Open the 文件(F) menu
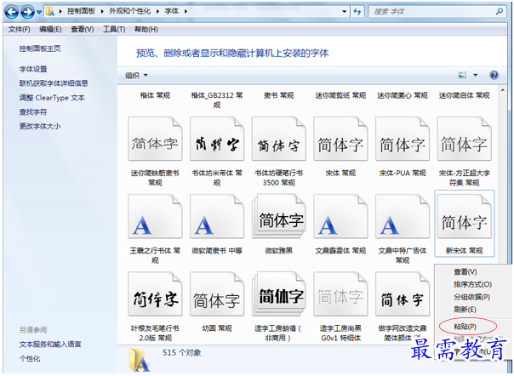Screen dimensions: 514x376 tap(19, 29)
